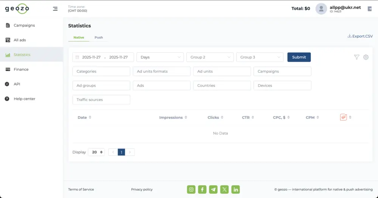Click the red conversions column icon

pos(343,117)
